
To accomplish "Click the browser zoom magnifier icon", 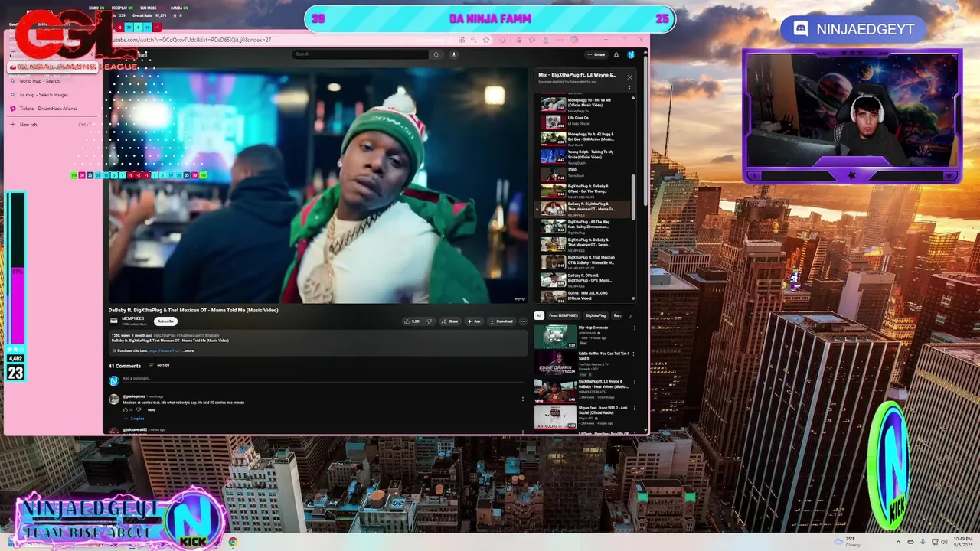I will click(x=473, y=40).
